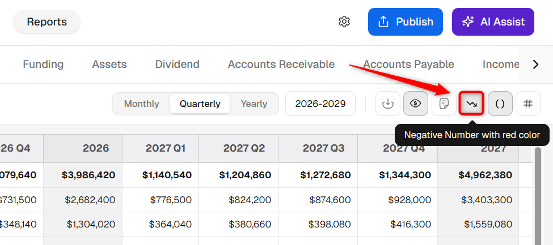Select the $1,140,540 cell
The image size is (553, 245).
pos(161,175)
